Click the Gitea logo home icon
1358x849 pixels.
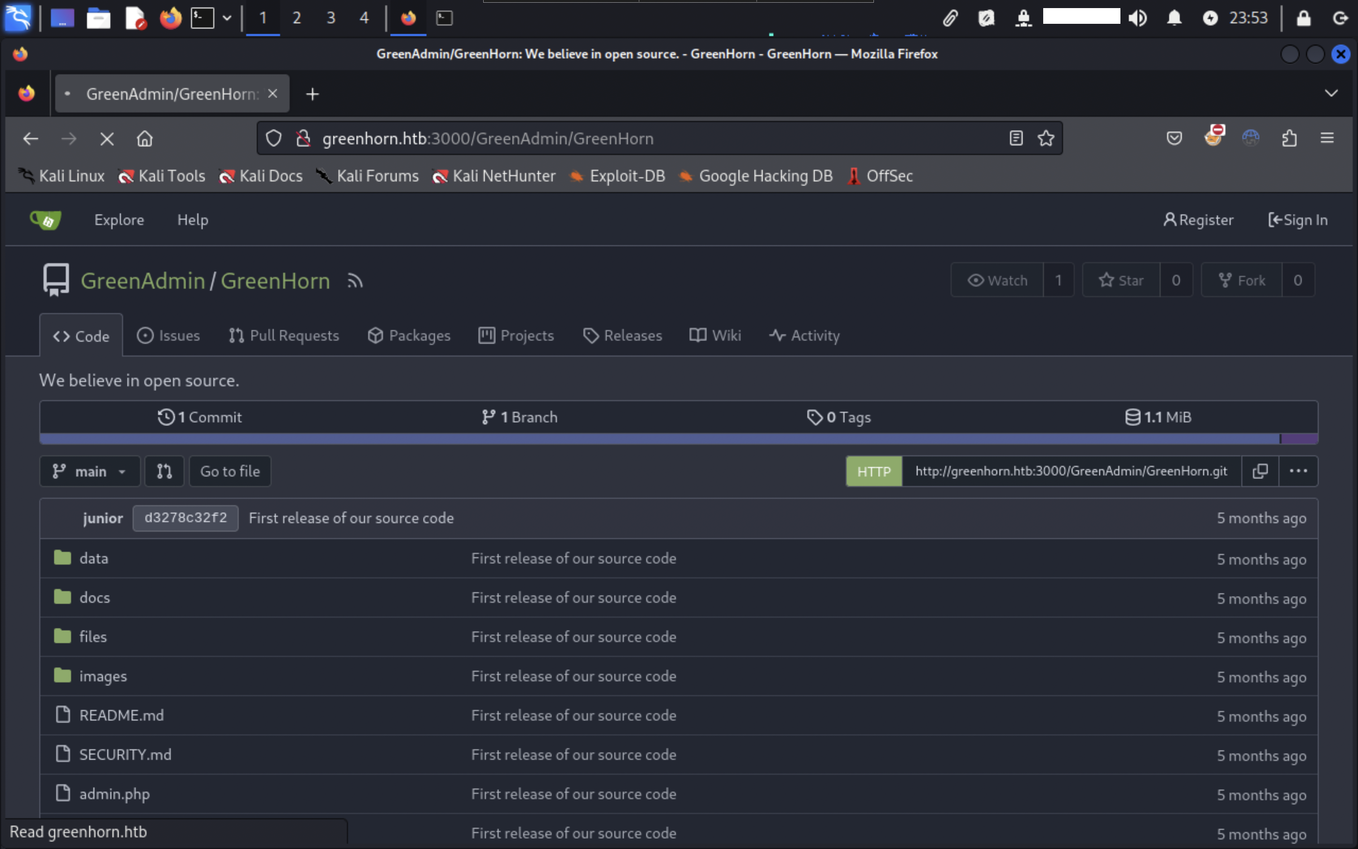pyautogui.click(x=46, y=220)
